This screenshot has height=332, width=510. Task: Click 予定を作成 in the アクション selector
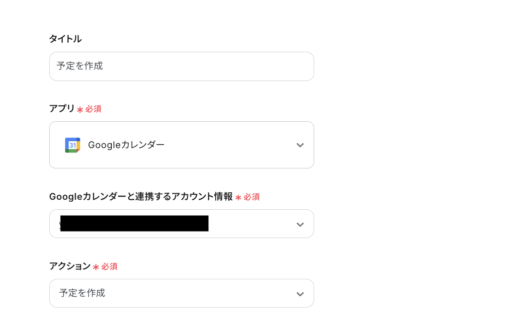[83, 293]
